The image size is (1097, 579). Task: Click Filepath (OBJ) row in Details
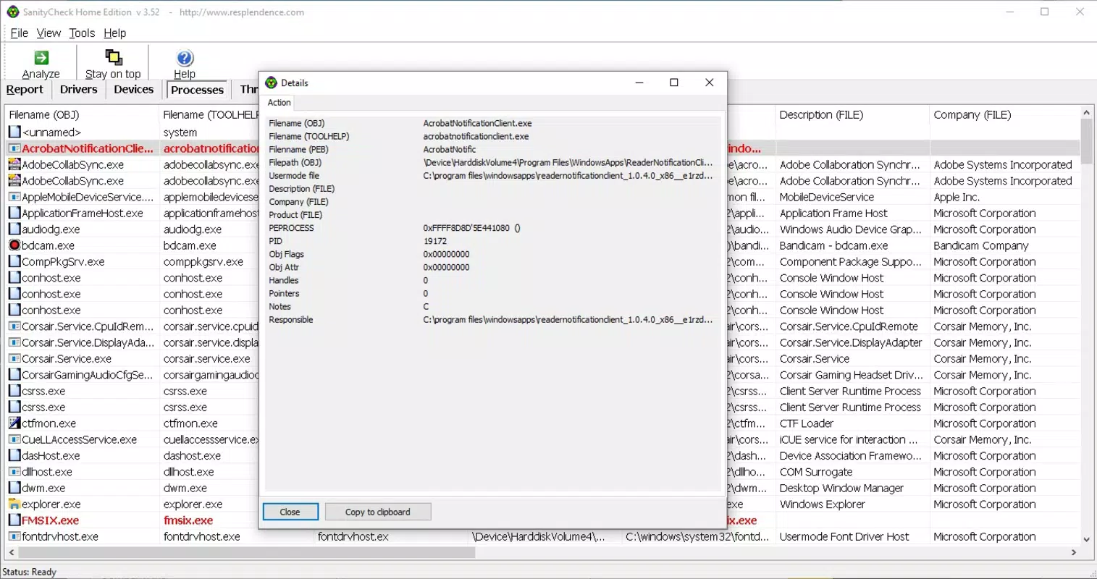(492, 162)
